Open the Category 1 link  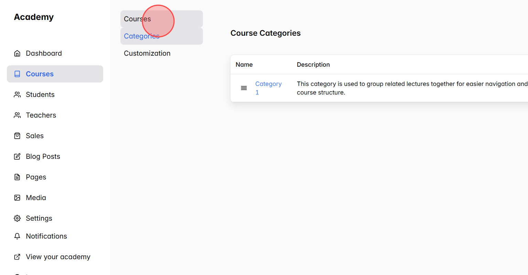(x=268, y=88)
